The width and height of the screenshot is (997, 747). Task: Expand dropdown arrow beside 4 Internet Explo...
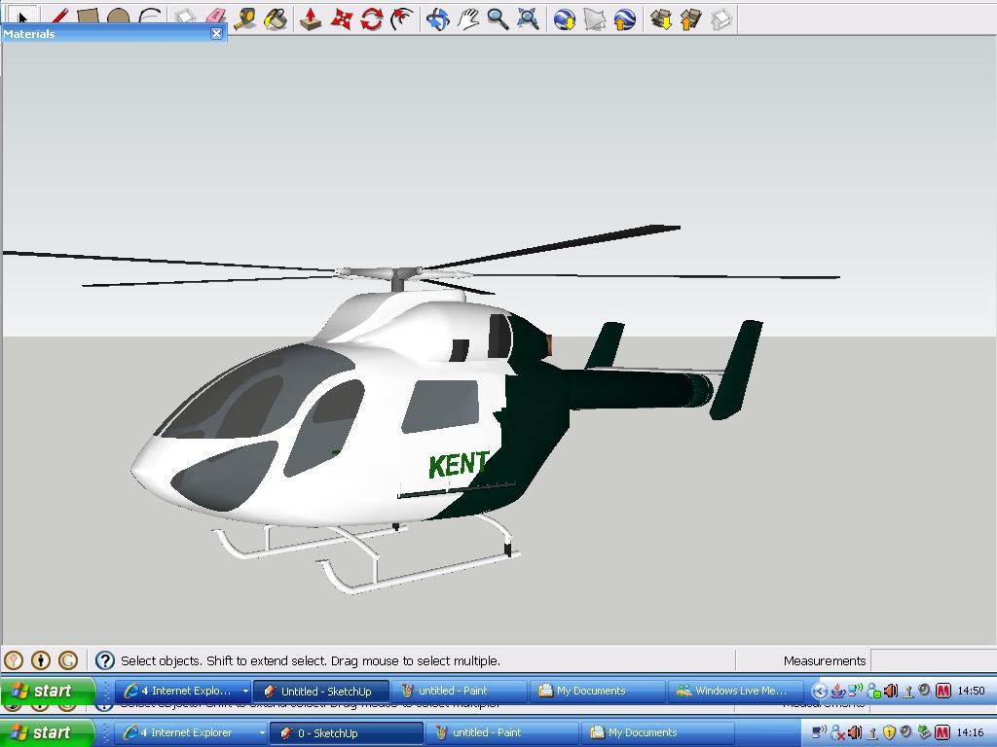[x=245, y=691]
